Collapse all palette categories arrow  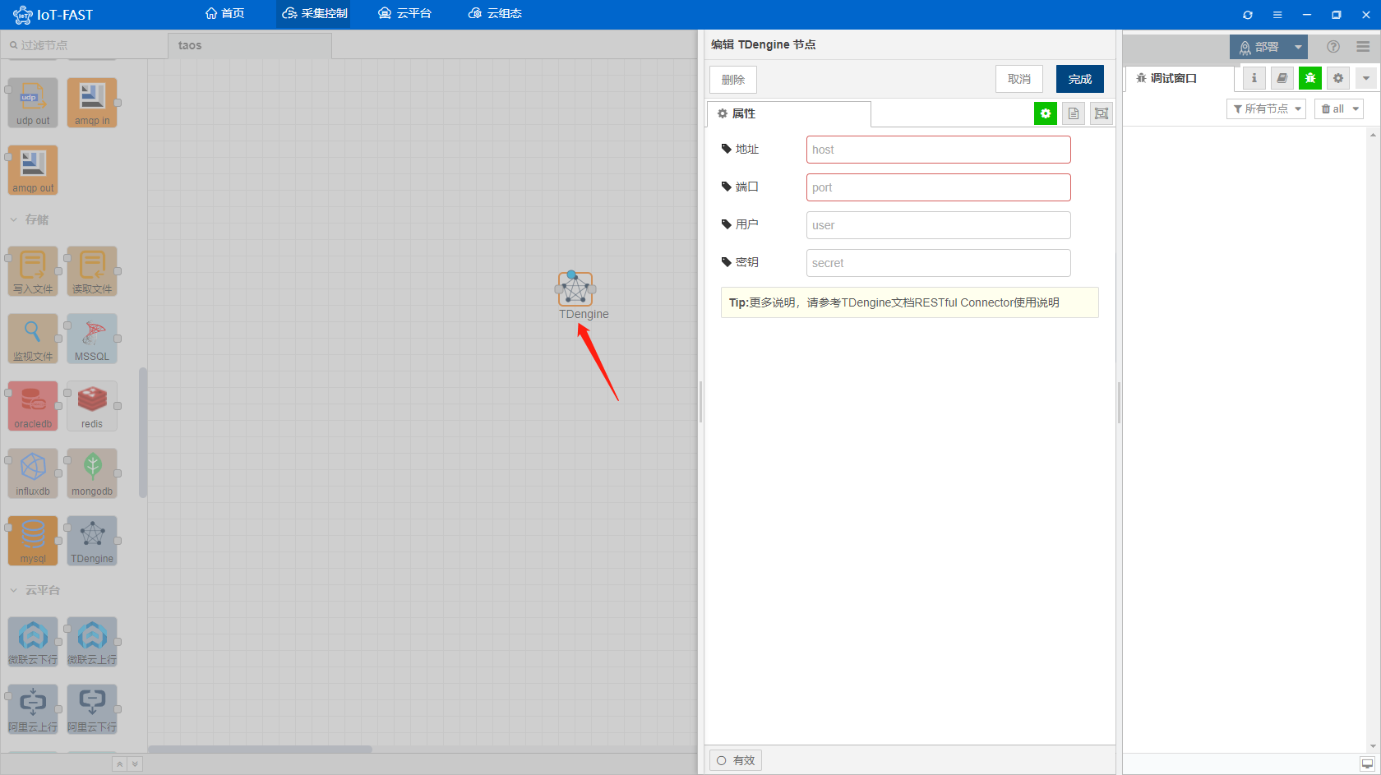click(119, 764)
